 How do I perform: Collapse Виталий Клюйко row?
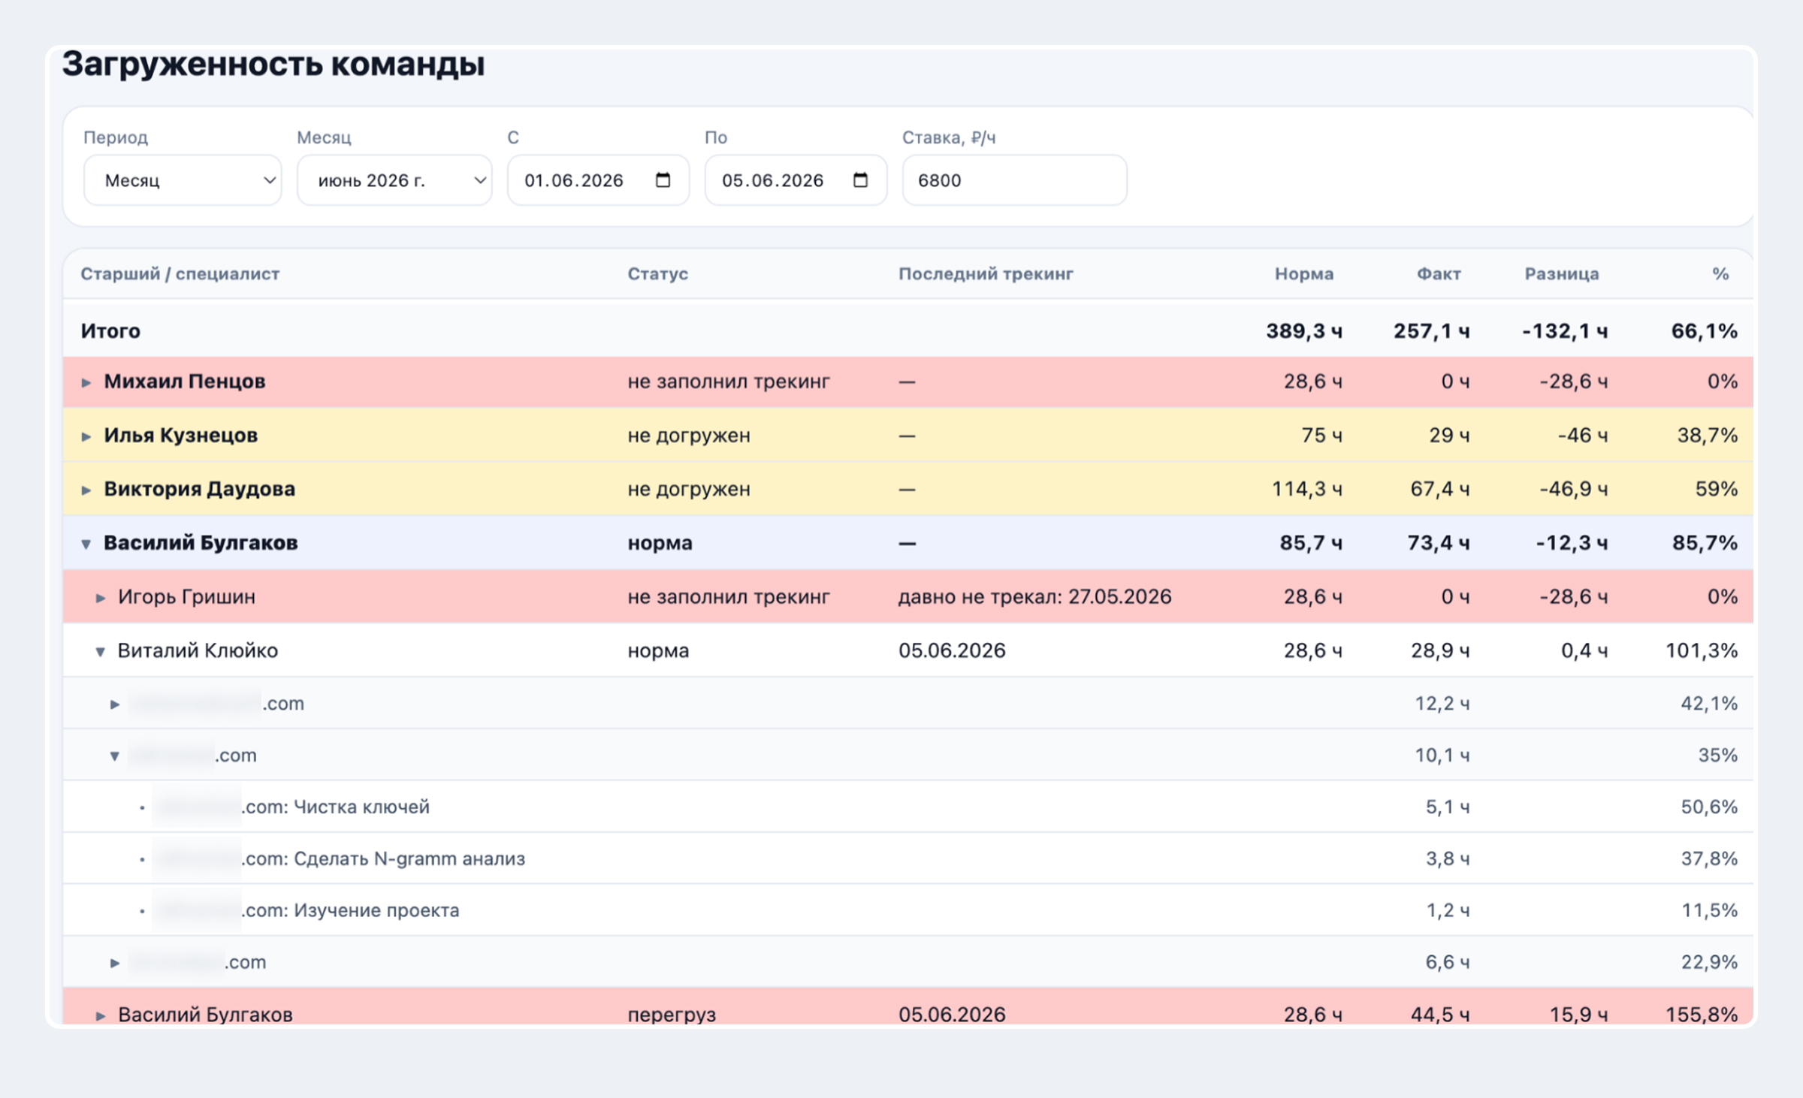pyautogui.click(x=100, y=652)
